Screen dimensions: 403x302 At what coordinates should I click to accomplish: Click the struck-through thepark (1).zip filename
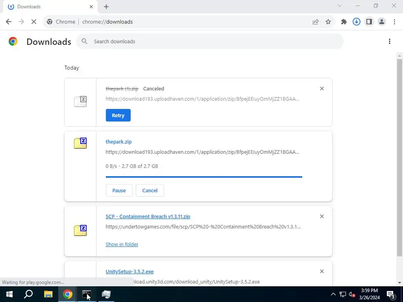coord(122,88)
